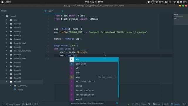Open the Atom application menu

tap(8, 2)
